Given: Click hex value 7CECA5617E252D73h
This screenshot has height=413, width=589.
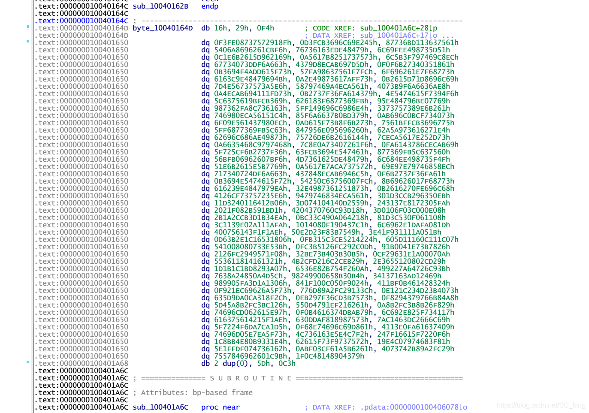Looking at the screenshot, I should tap(414, 137).
